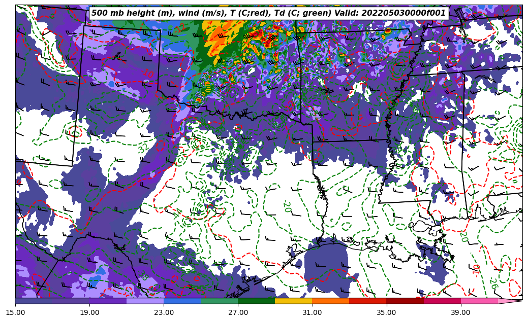Click the 31.00 colorbar tick label
Screen dimensions: 527x321
click(x=312, y=313)
